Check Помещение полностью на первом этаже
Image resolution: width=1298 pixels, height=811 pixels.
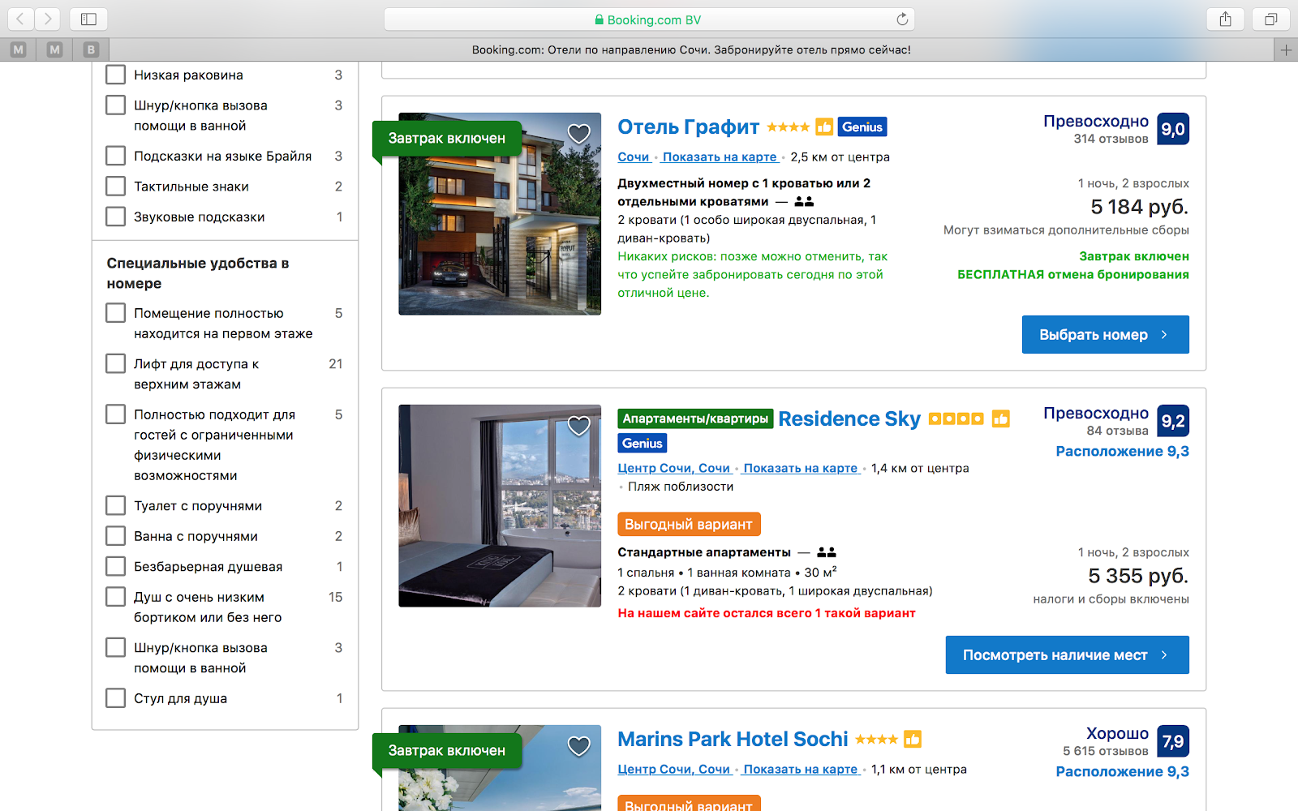[x=116, y=313]
